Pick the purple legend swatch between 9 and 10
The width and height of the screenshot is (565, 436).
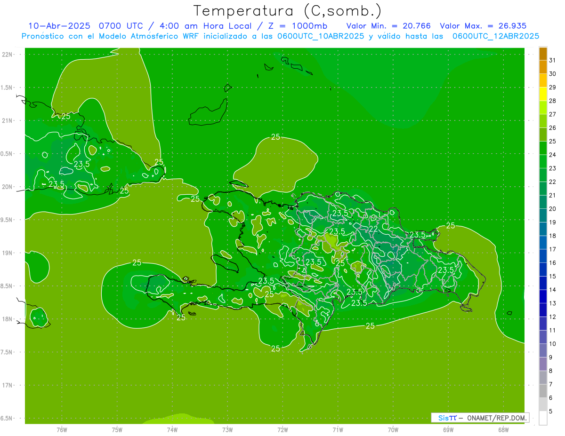(x=543, y=350)
